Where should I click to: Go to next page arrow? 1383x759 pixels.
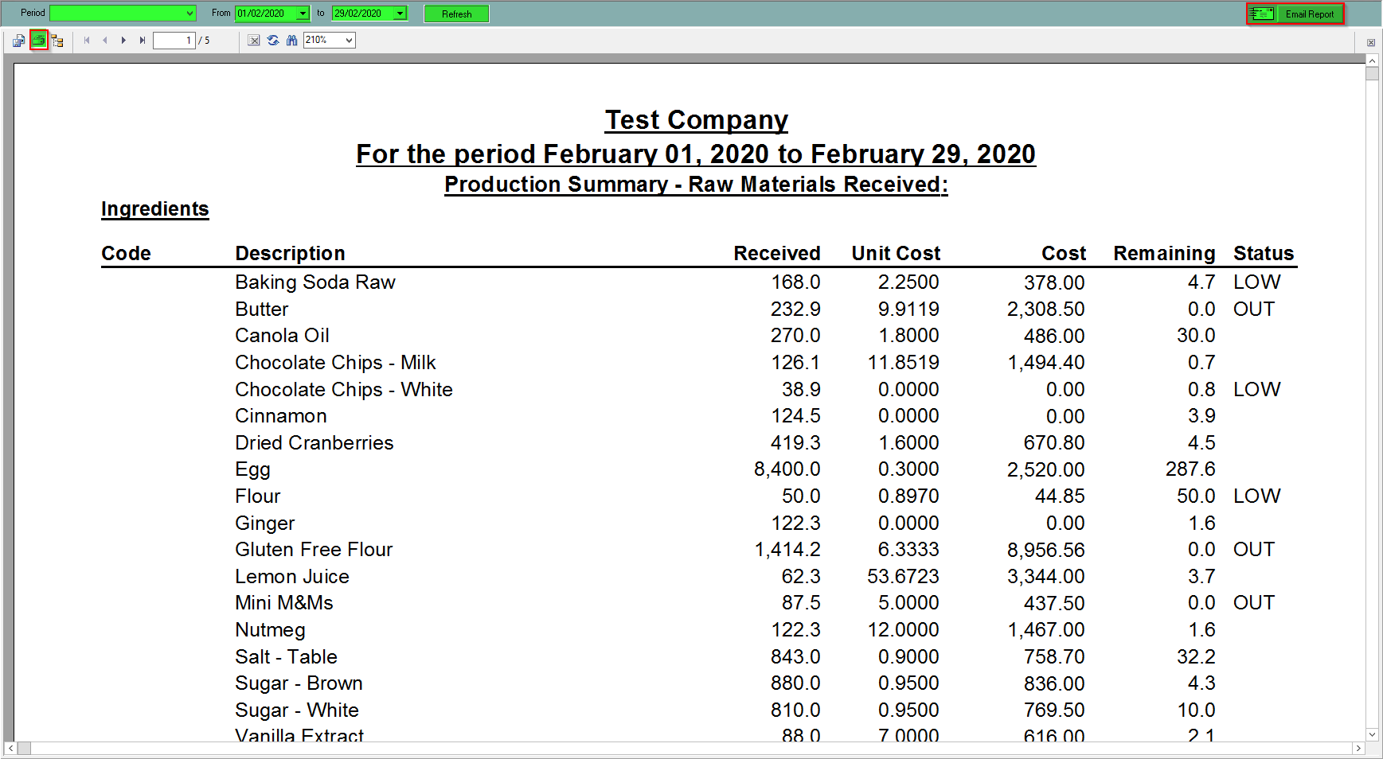pyautogui.click(x=123, y=41)
